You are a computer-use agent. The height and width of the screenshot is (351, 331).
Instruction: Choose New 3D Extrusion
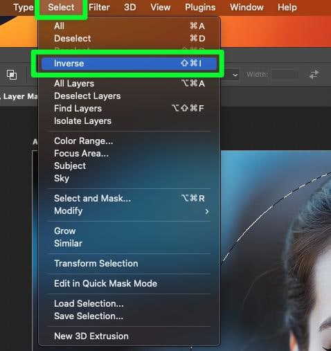[x=129, y=336]
